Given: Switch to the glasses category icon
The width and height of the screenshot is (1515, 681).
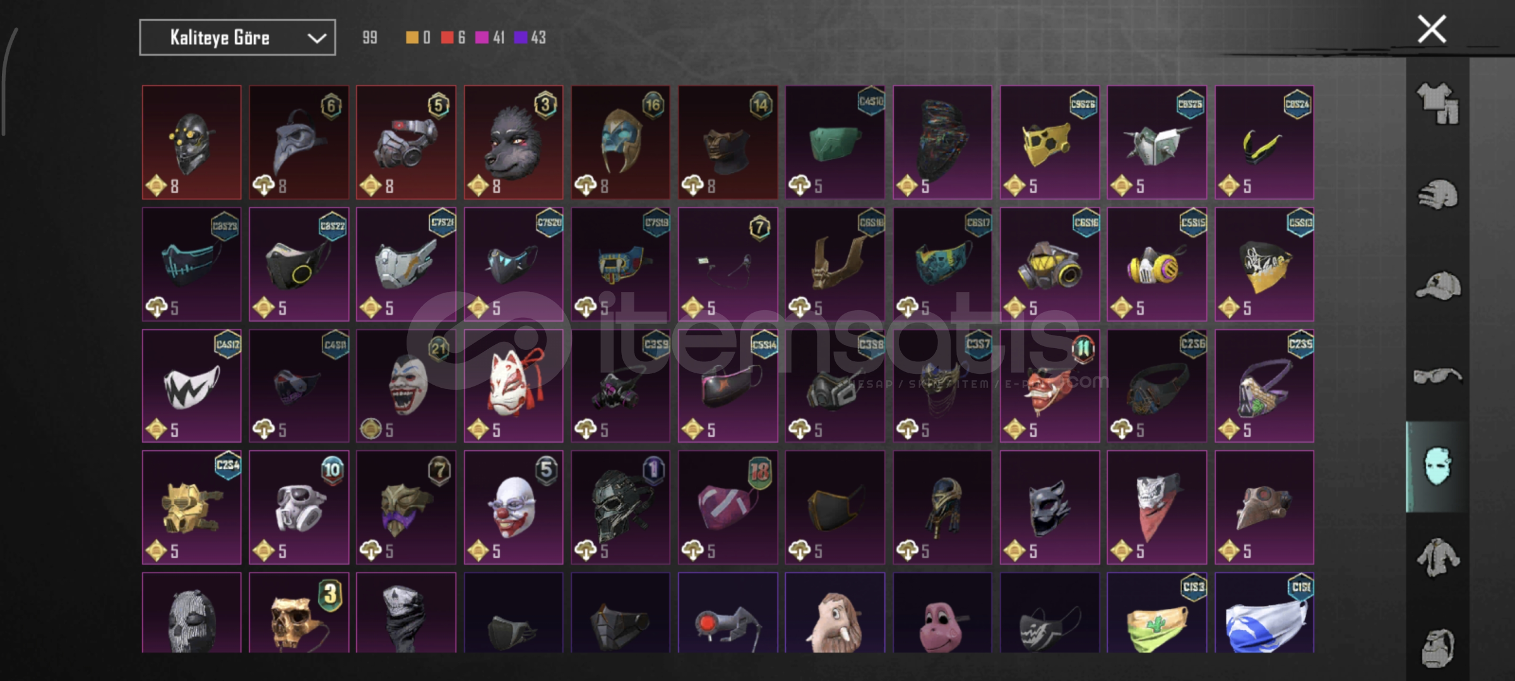Looking at the screenshot, I should [1437, 376].
